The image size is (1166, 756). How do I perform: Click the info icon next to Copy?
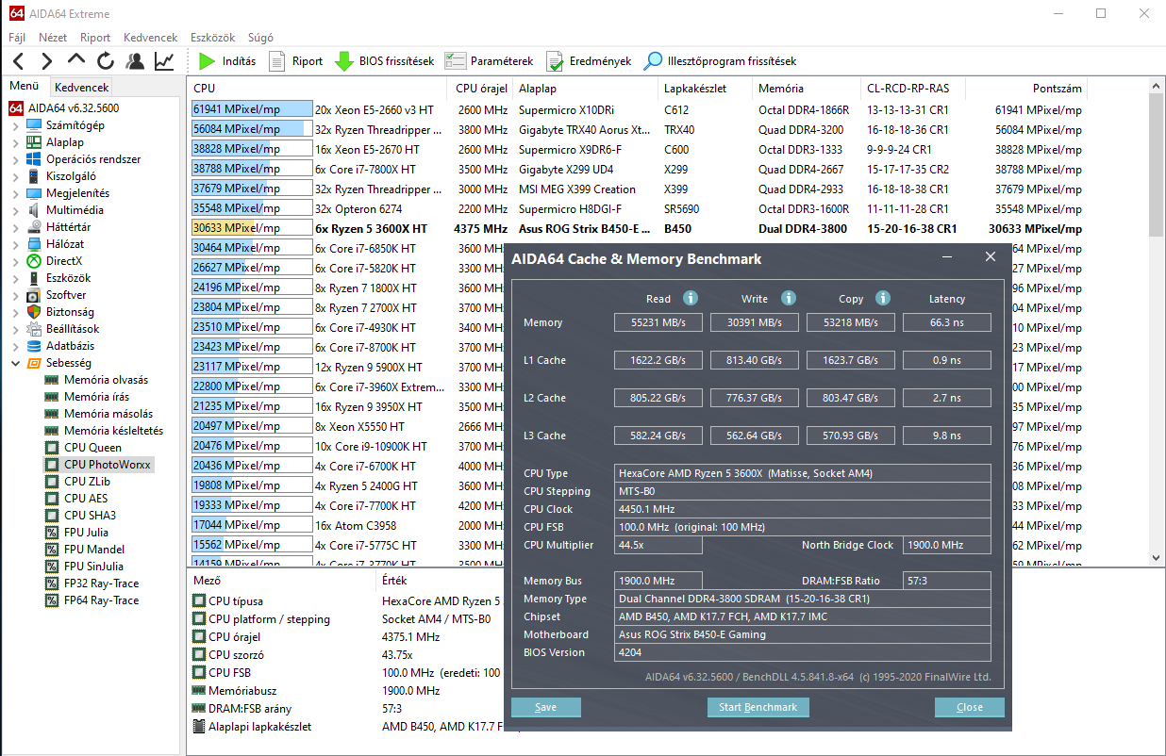[x=882, y=298]
